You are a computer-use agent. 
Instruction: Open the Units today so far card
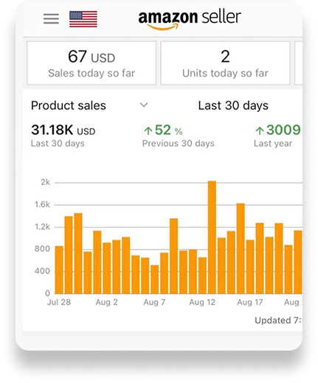click(x=225, y=63)
